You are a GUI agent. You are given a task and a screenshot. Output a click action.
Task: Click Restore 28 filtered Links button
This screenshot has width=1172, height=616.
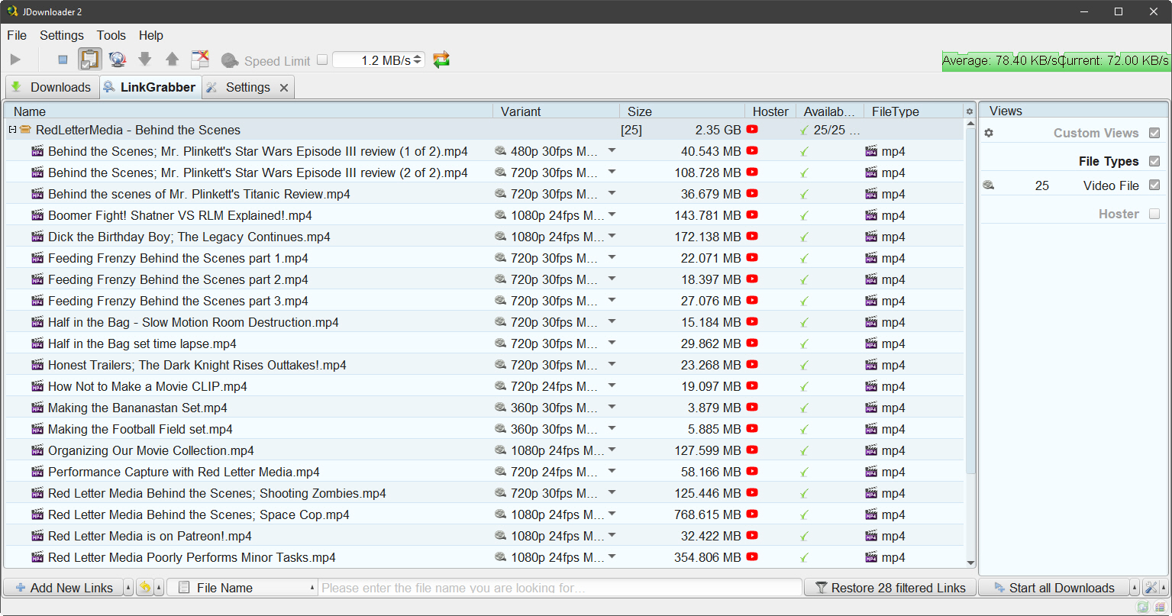click(890, 587)
